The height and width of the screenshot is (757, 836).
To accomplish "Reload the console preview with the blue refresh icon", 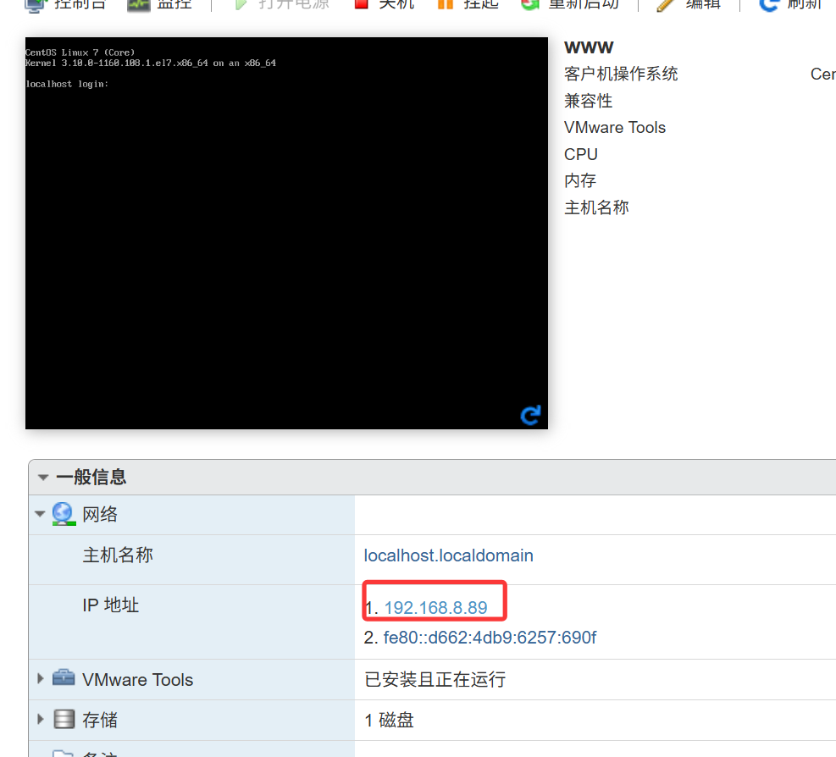I will 530,414.
